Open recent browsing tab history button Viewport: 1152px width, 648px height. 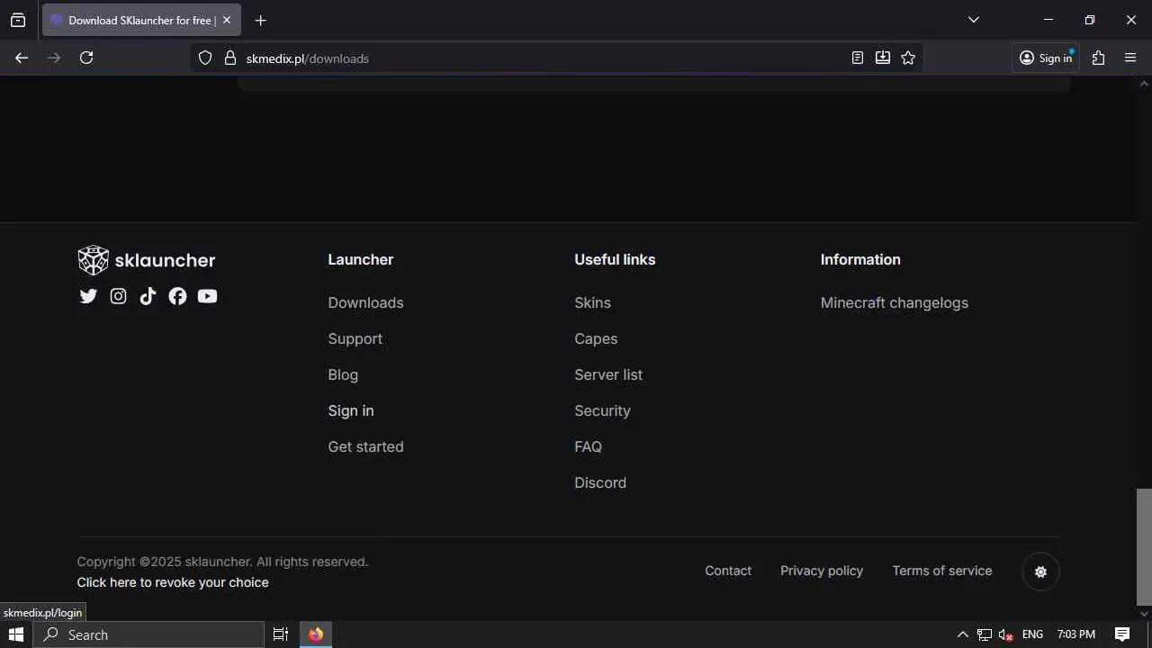tap(18, 20)
